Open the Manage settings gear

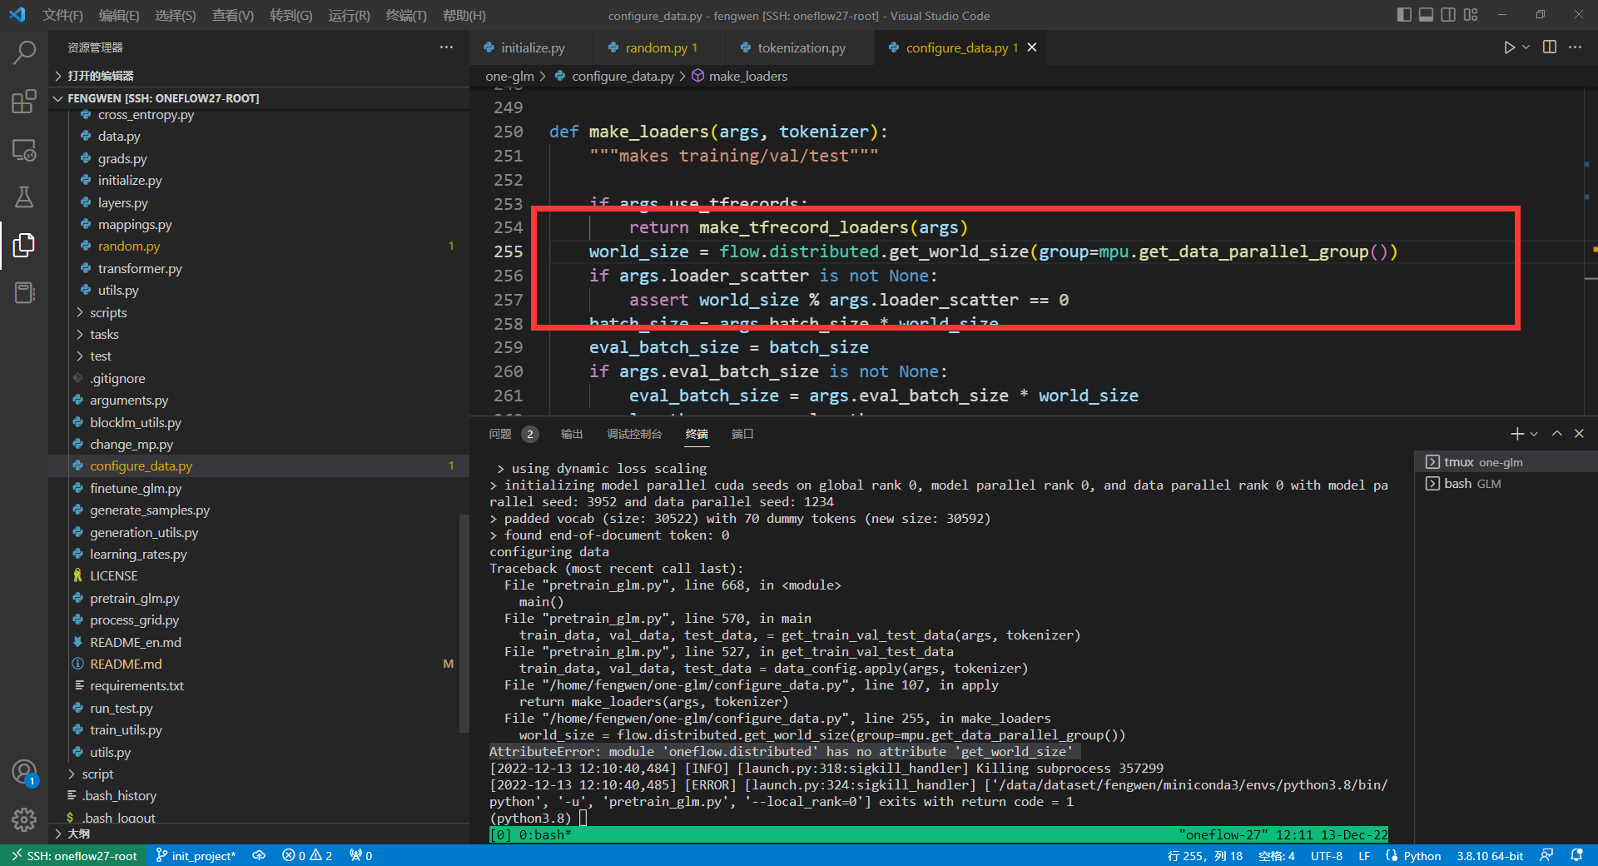click(x=24, y=820)
